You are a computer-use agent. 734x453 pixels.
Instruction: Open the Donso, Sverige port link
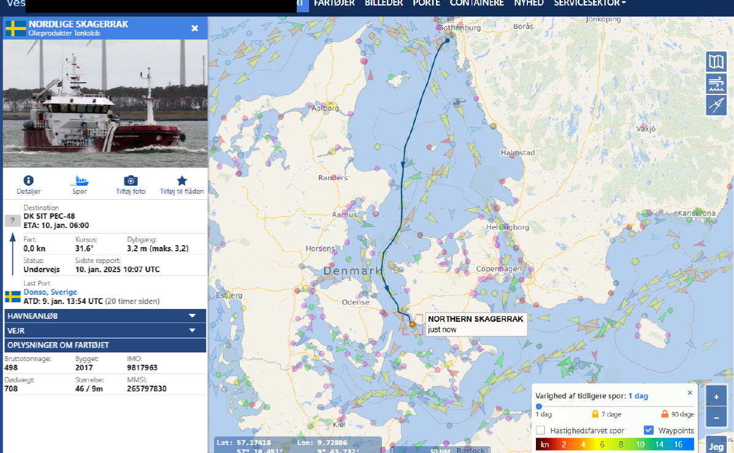pos(50,292)
